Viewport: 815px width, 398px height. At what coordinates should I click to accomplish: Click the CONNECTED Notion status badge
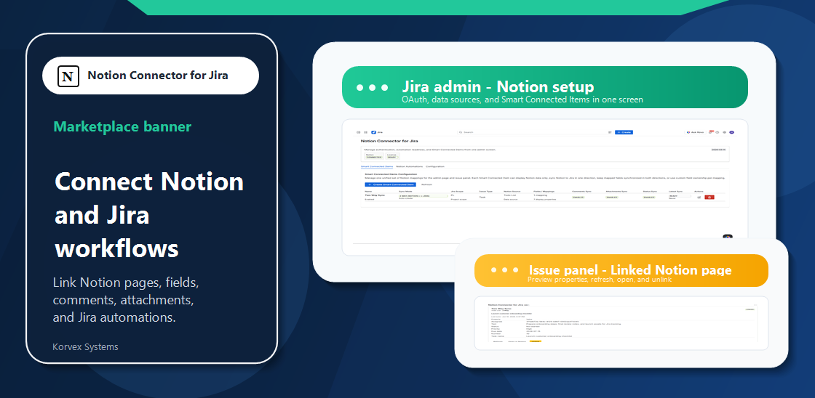374,157
